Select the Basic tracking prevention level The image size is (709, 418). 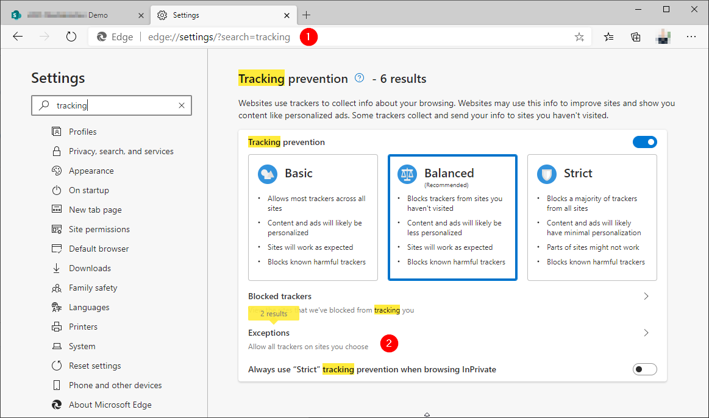tap(313, 218)
